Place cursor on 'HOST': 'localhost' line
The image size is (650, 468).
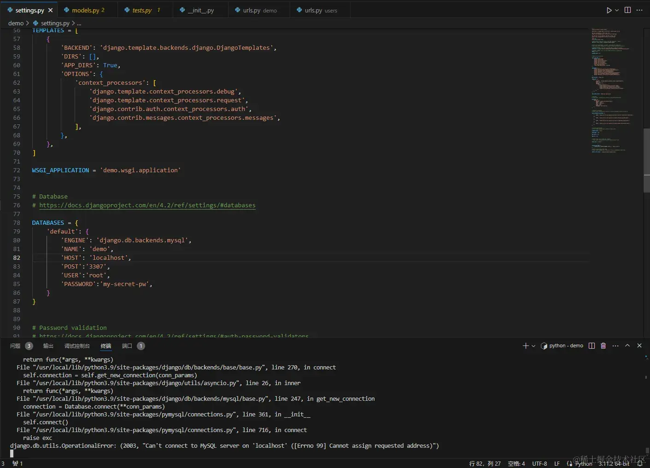tap(96, 258)
